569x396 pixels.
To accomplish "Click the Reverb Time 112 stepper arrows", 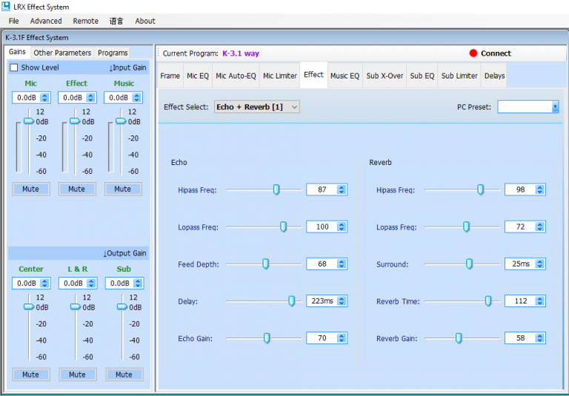I will tap(539, 301).
